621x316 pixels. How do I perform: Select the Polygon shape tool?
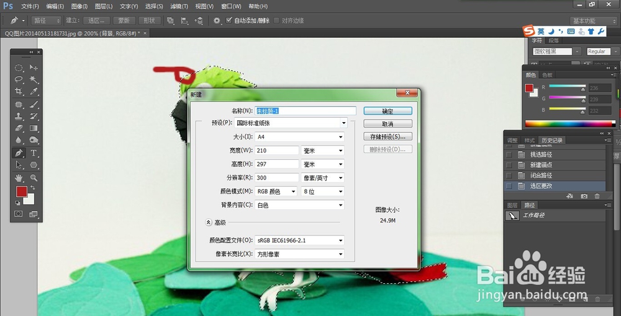click(34, 165)
